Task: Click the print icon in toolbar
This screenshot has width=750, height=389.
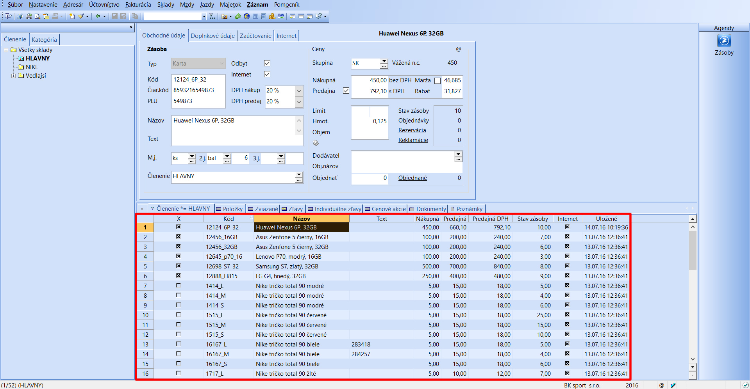Action: click(x=29, y=16)
